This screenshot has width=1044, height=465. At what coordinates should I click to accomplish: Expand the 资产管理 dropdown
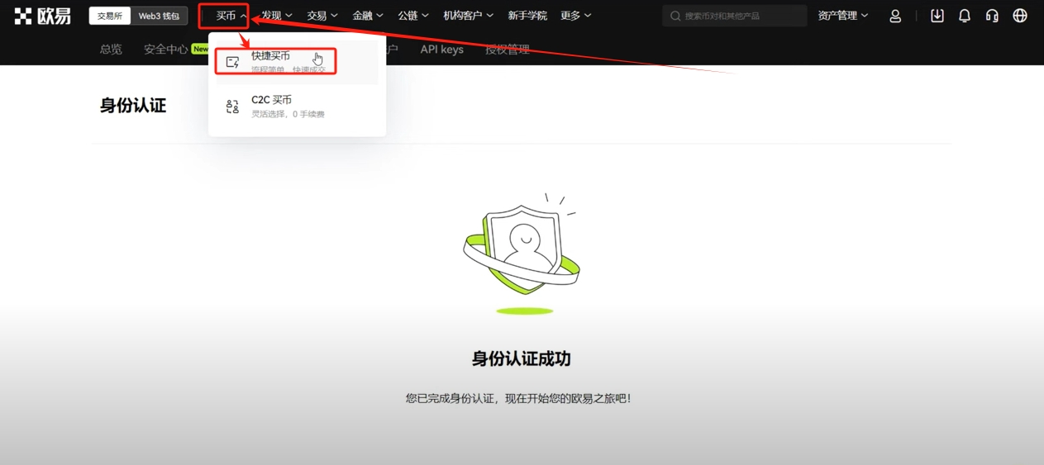click(x=842, y=16)
